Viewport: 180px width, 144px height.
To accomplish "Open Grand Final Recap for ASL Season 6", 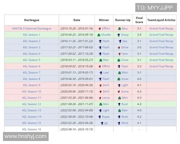I will (161, 66).
